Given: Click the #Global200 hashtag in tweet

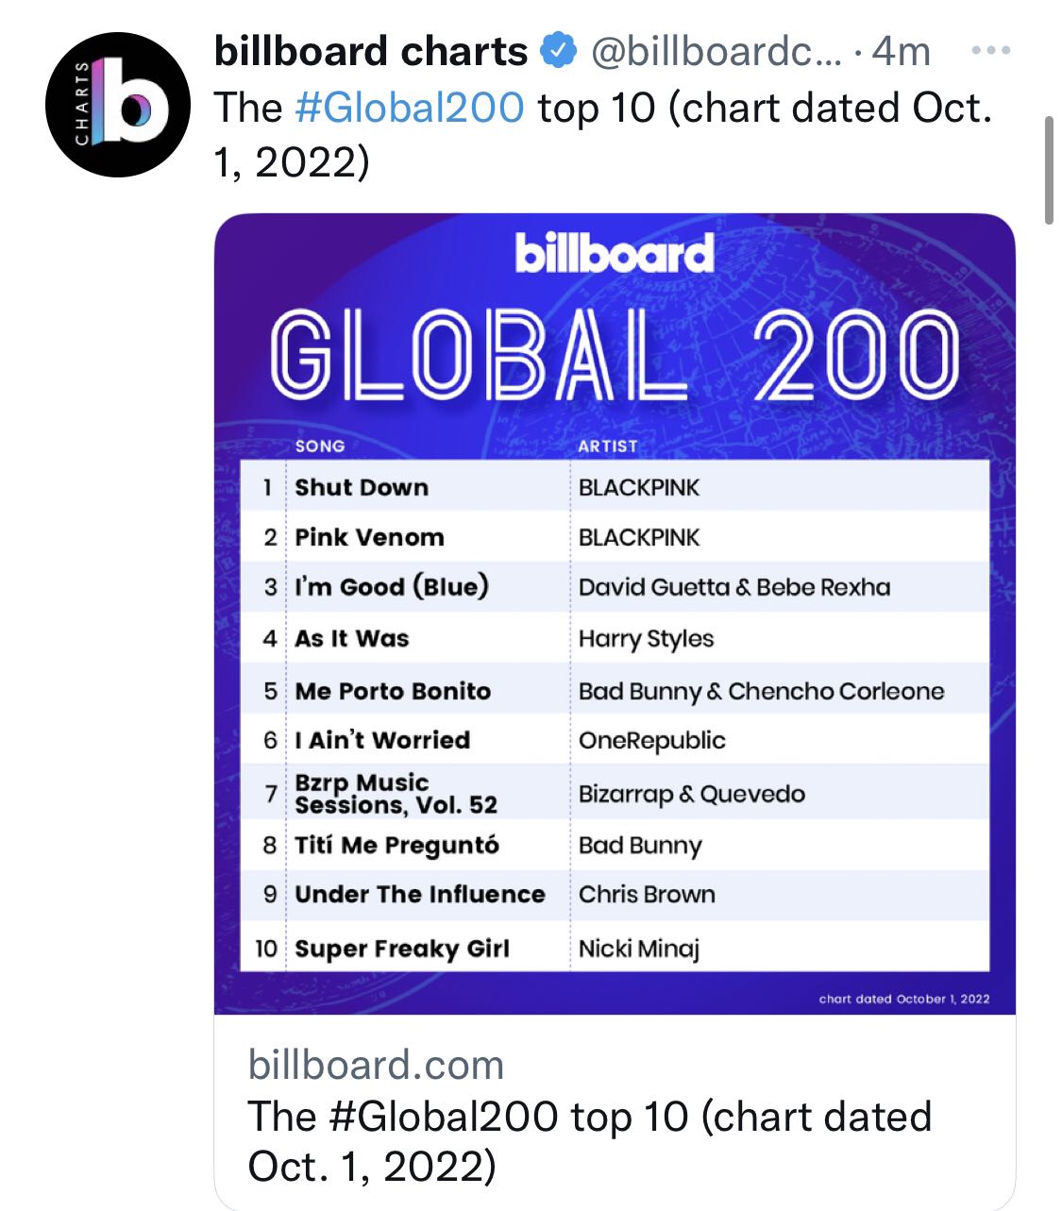Looking at the screenshot, I should pyautogui.click(x=409, y=108).
